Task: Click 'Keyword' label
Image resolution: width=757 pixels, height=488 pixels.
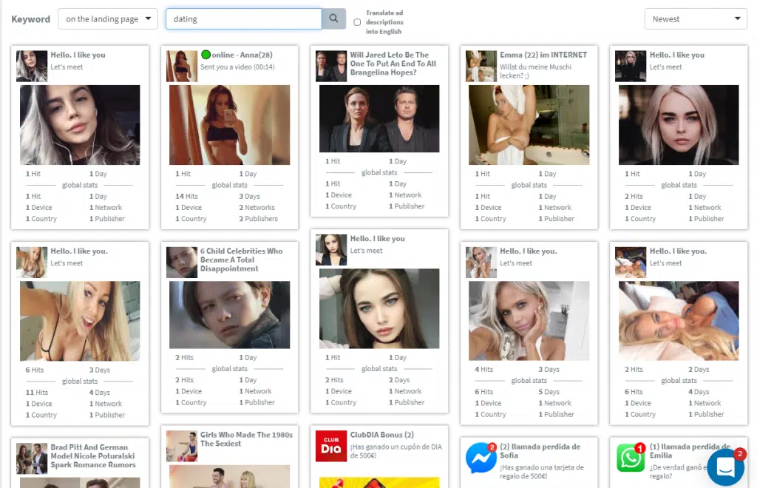Action: click(x=31, y=19)
